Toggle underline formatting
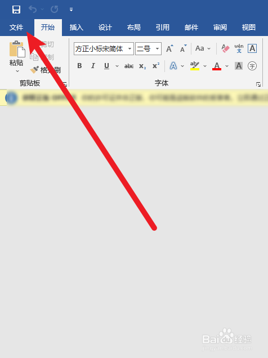 pos(106,66)
